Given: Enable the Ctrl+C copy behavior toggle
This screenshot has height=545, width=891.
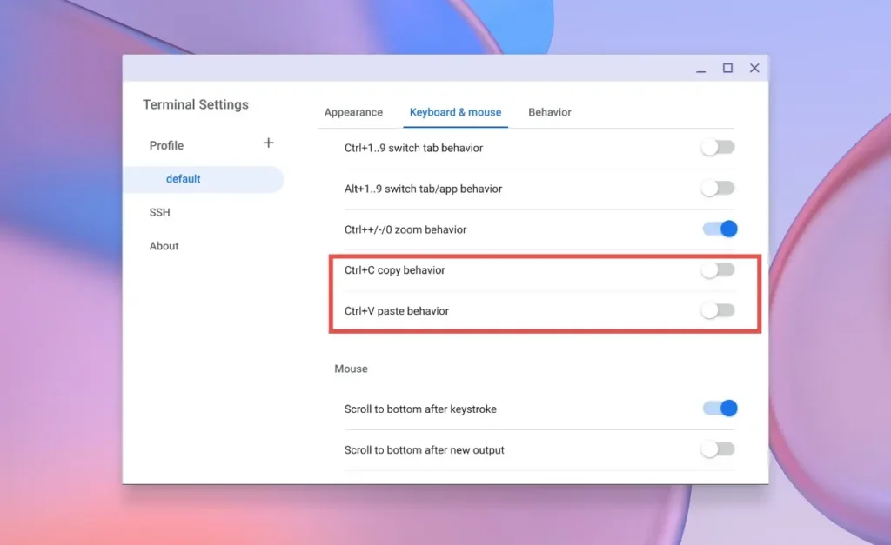Looking at the screenshot, I should (719, 270).
